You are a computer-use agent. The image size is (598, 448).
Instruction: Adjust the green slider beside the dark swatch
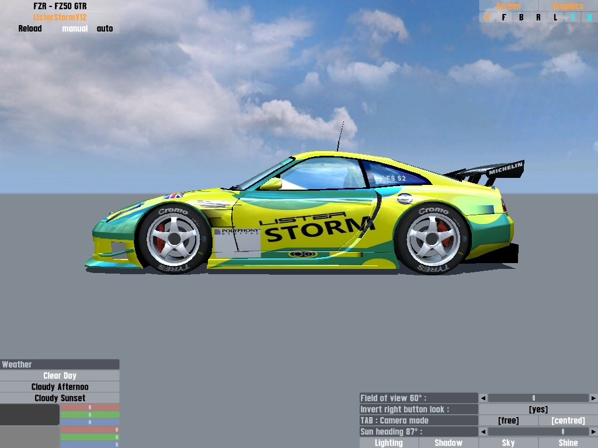90,415
